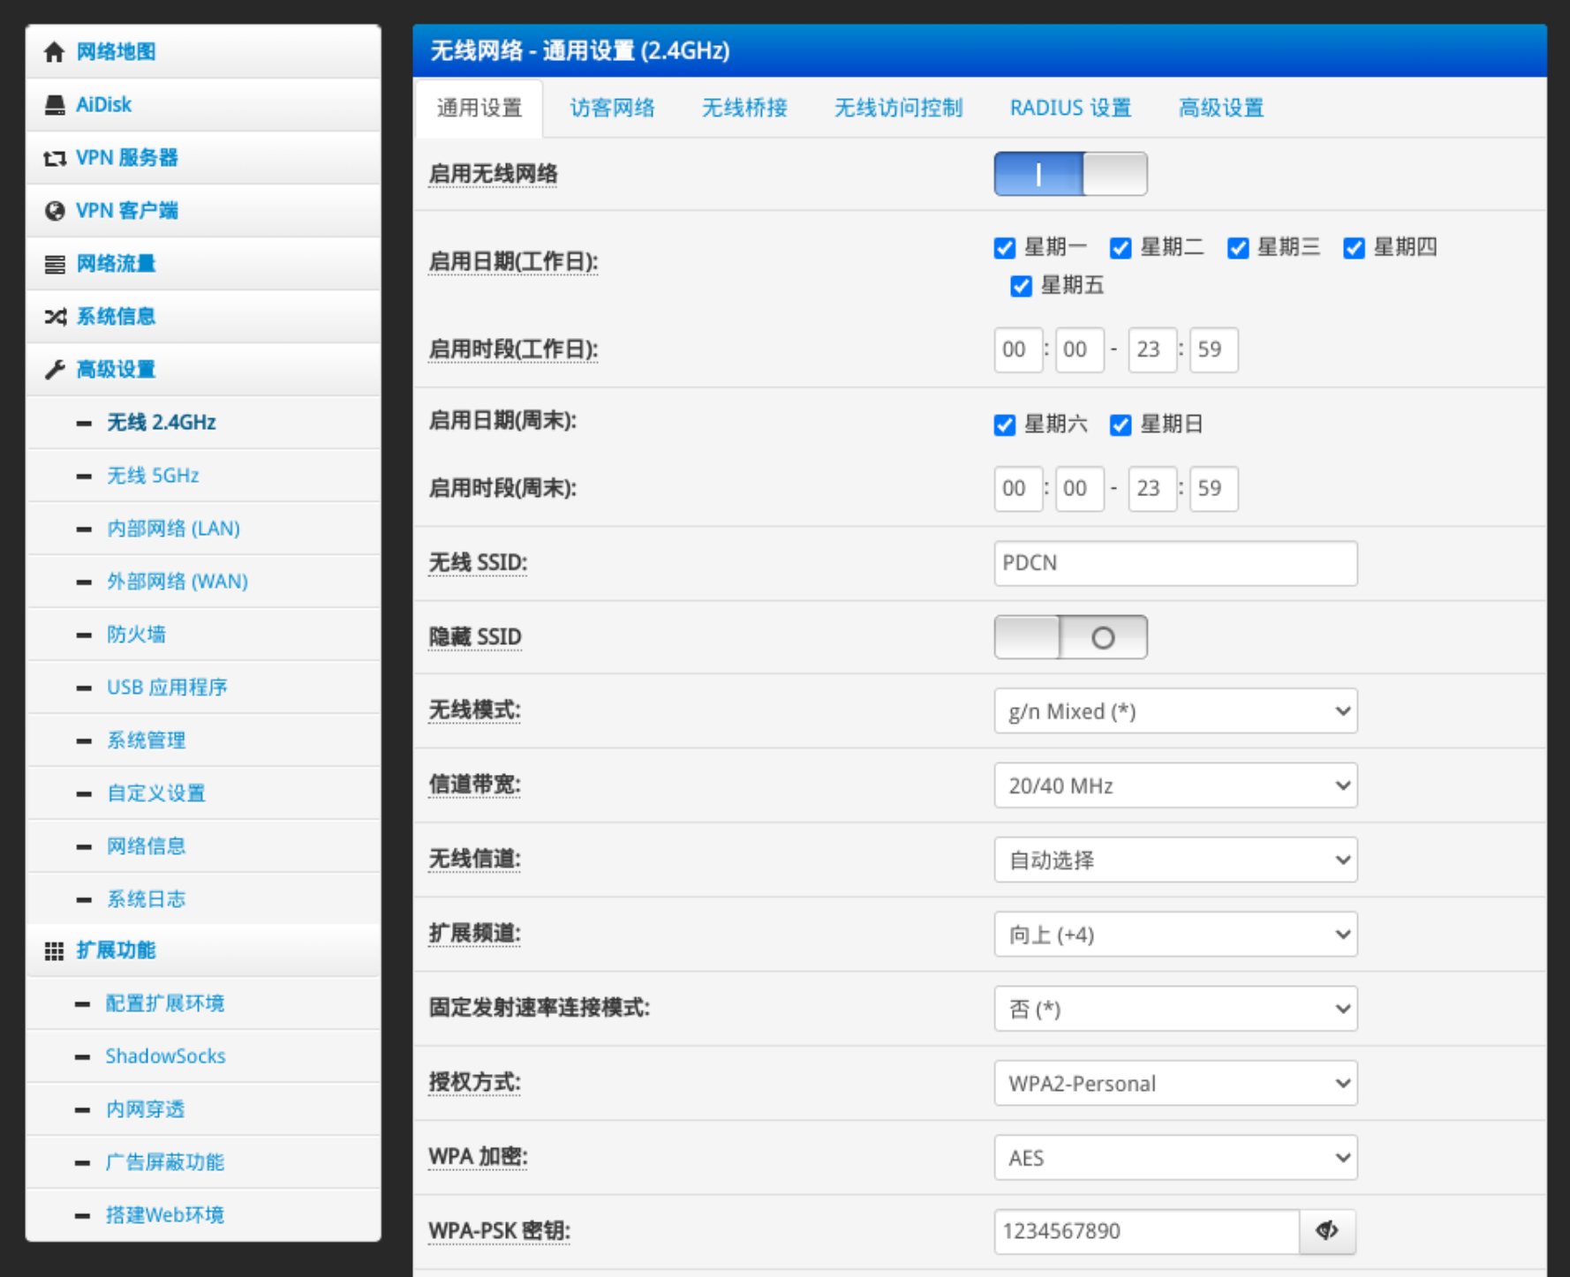1570x1277 pixels.
Task: Open the 无线 5GHz settings link
Action: coord(153,476)
